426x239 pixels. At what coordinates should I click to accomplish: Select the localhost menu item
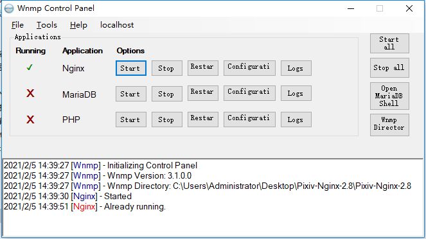point(117,25)
